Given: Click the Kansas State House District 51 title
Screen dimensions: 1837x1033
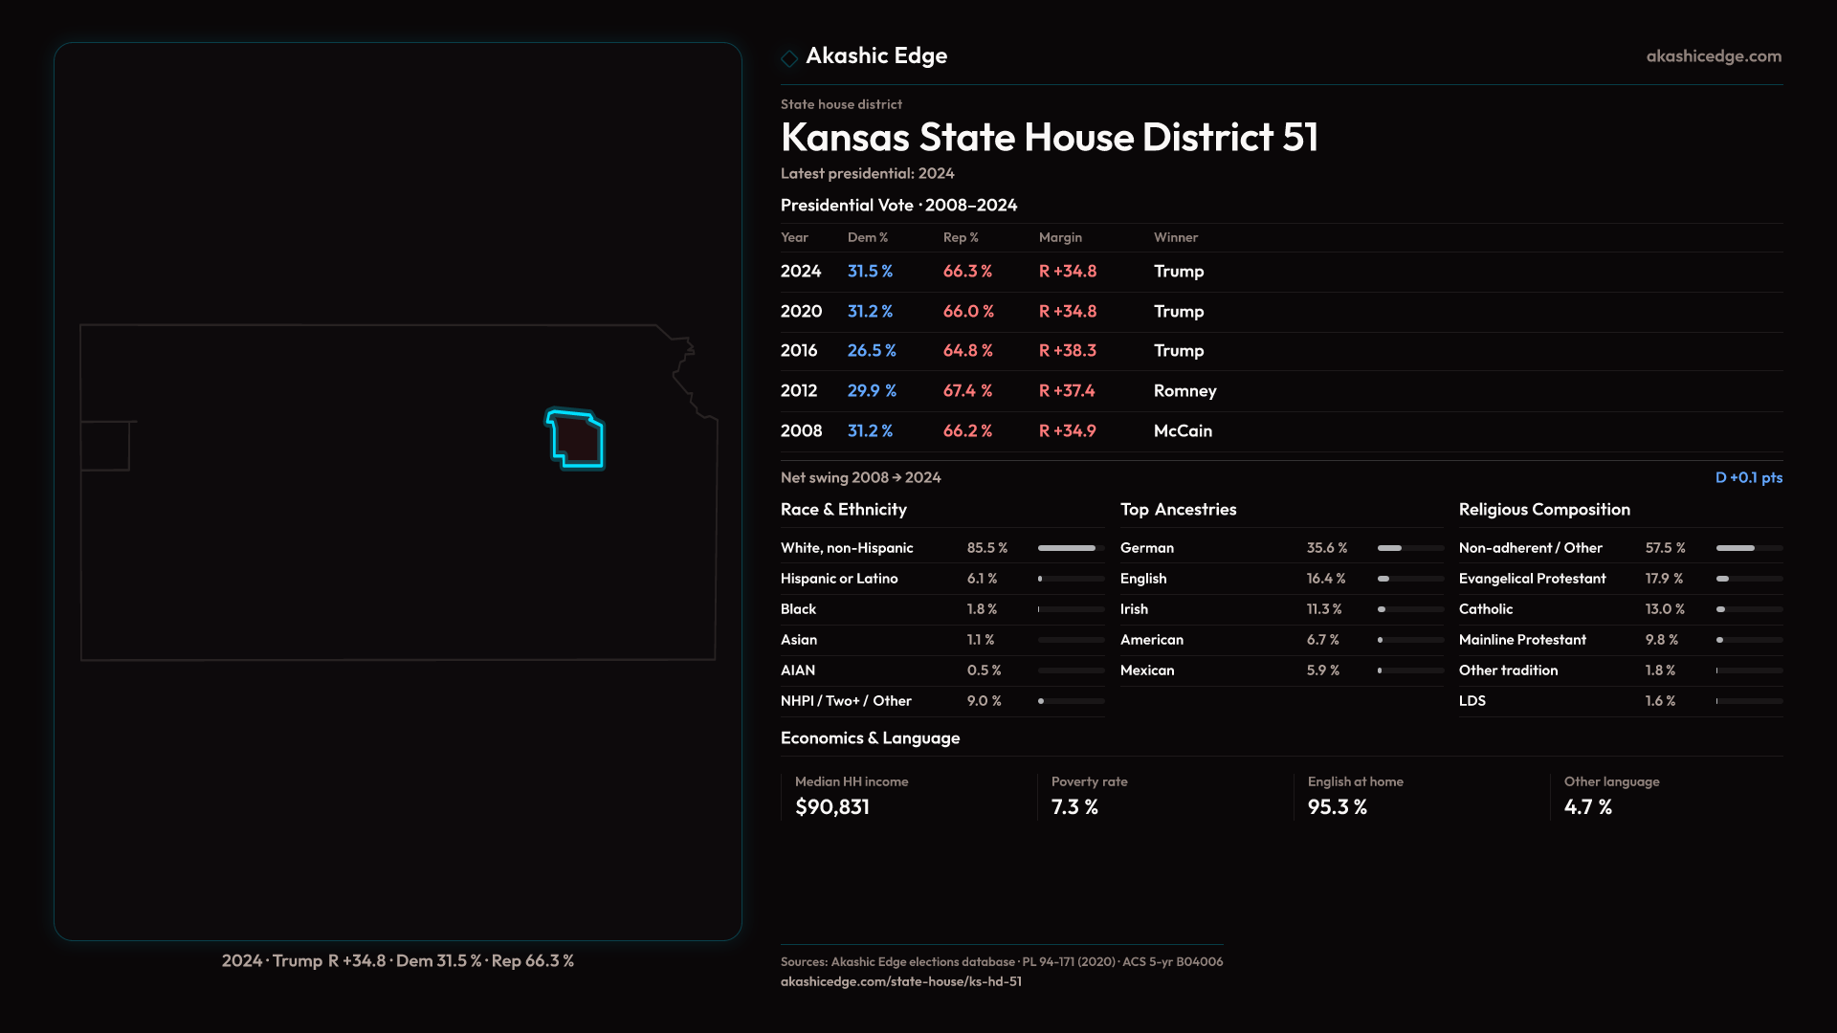Looking at the screenshot, I should [1049, 138].
